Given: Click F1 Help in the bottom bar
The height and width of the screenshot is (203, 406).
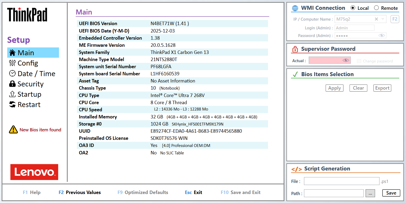Looking at the screenshot, I should coord(32,192).
